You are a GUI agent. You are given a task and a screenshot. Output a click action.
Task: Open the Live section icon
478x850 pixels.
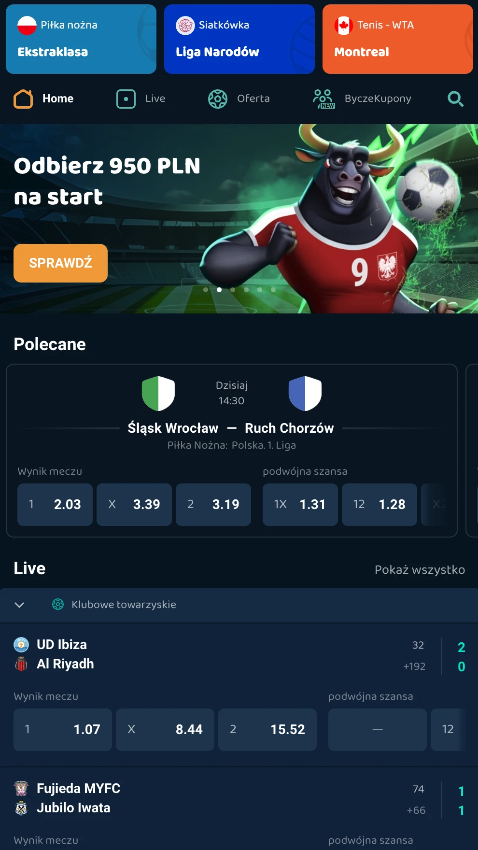126,99
